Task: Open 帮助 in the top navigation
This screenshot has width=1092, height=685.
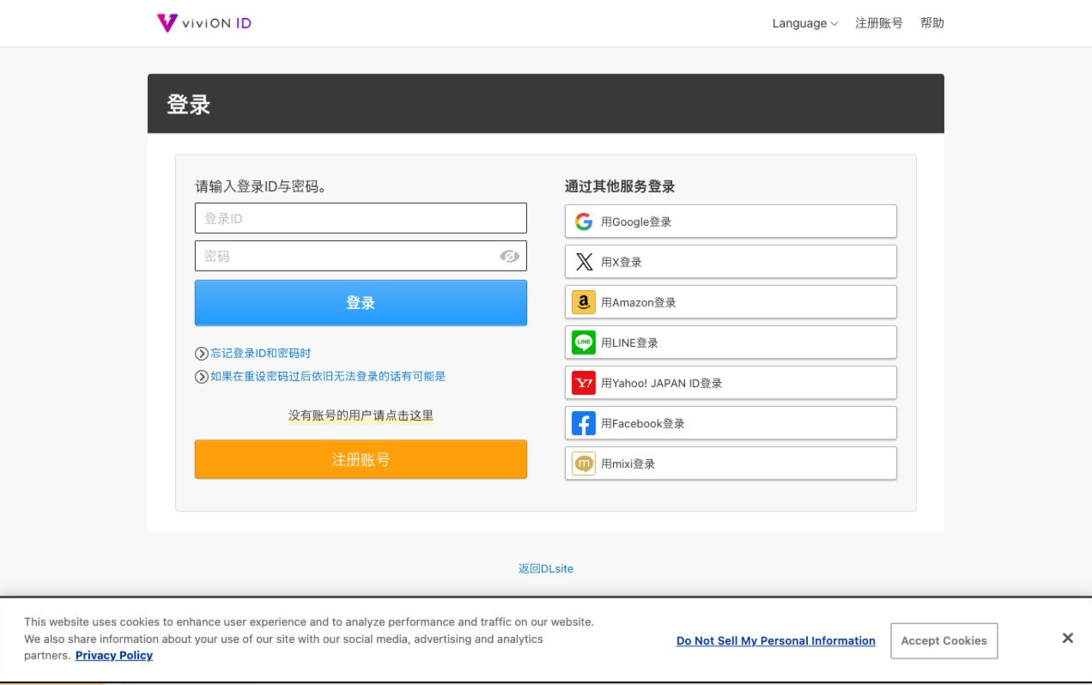Action: (x=932, y=23)
